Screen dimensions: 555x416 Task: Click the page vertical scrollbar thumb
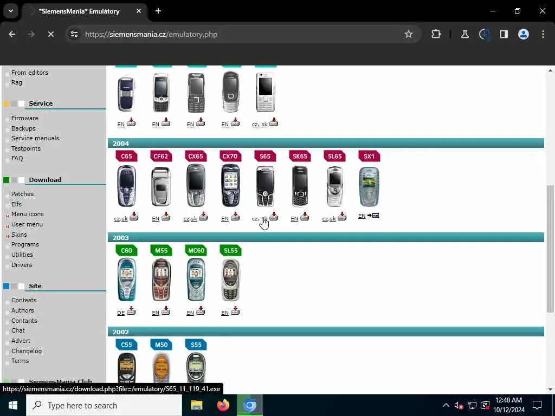[x=550, y=249]
